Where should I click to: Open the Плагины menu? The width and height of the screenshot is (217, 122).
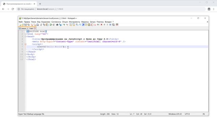coord(100,22)
